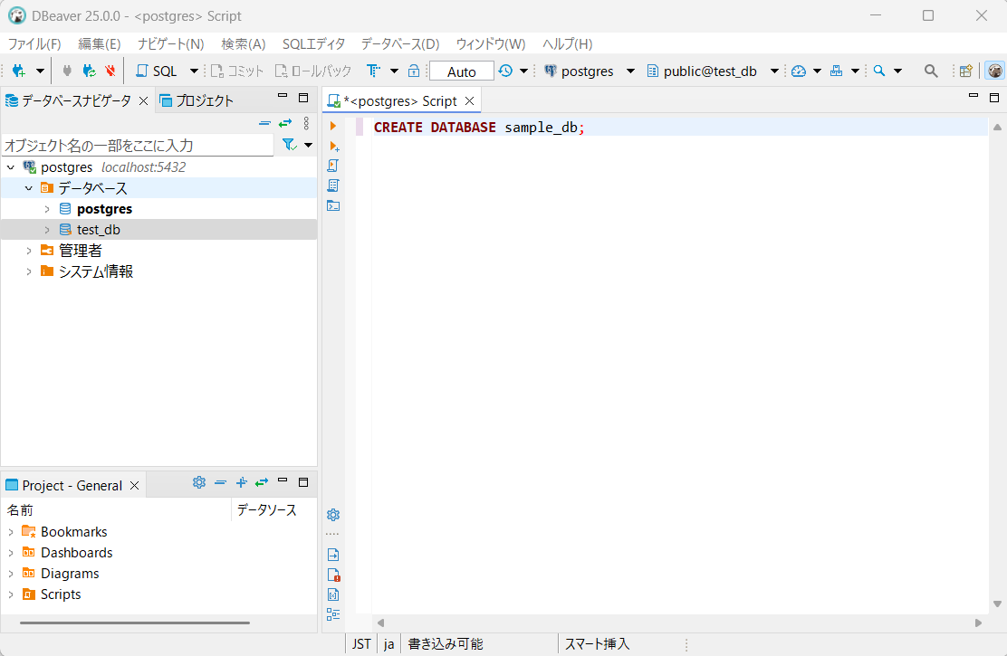Click the object name filter input field
The width and height of the screenshot is (1007, 656).
[x=136, y=145]
